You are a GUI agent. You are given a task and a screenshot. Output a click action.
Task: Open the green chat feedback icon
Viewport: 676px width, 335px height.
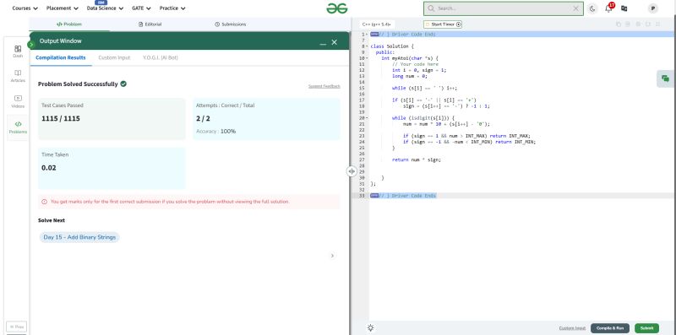[x=665, y=78]
